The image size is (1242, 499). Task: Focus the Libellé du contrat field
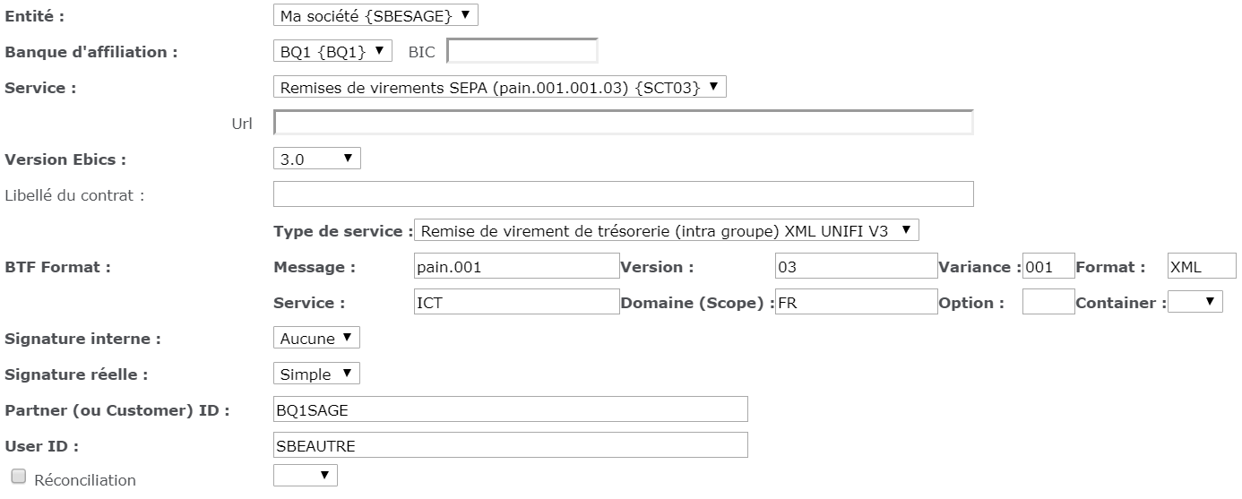[x=623, y=194]
